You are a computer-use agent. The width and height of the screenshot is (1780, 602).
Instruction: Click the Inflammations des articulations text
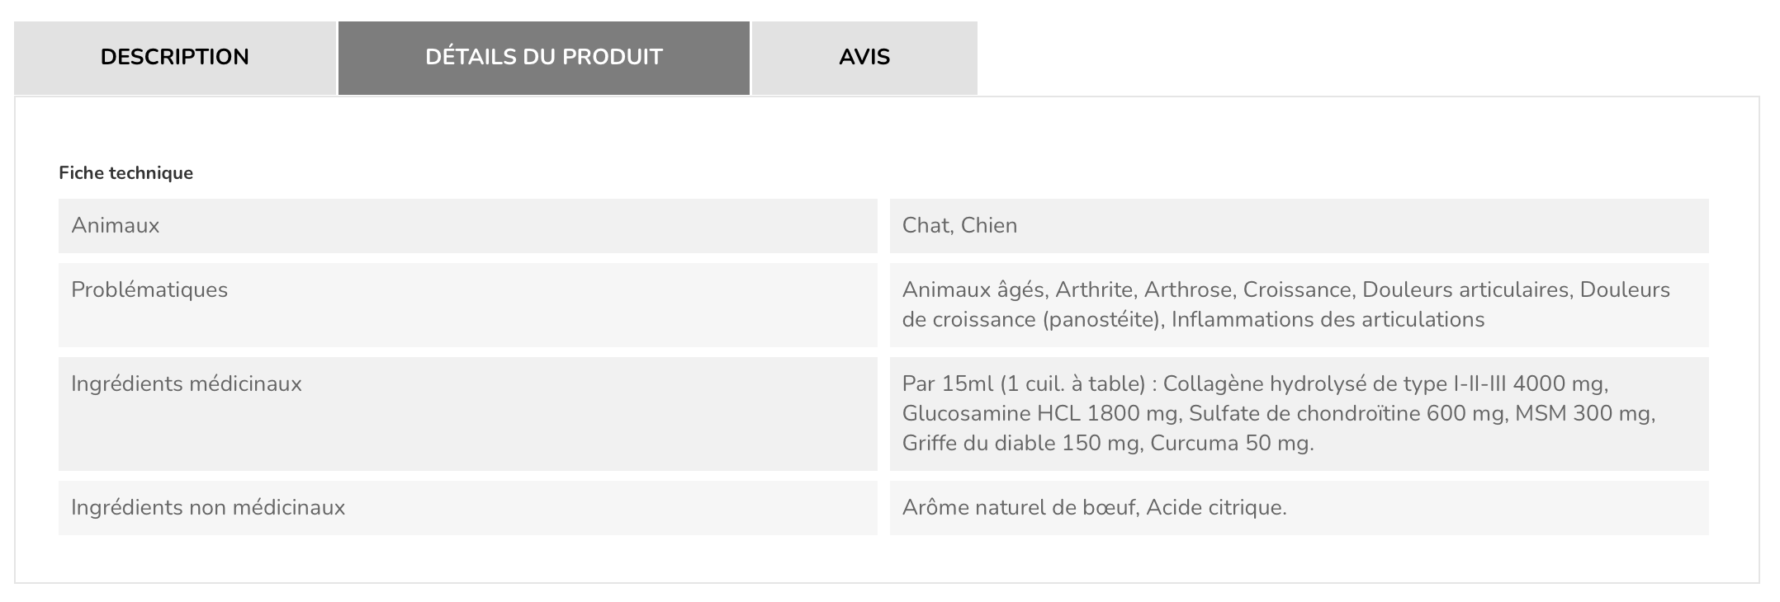(x=1328, y=320)
